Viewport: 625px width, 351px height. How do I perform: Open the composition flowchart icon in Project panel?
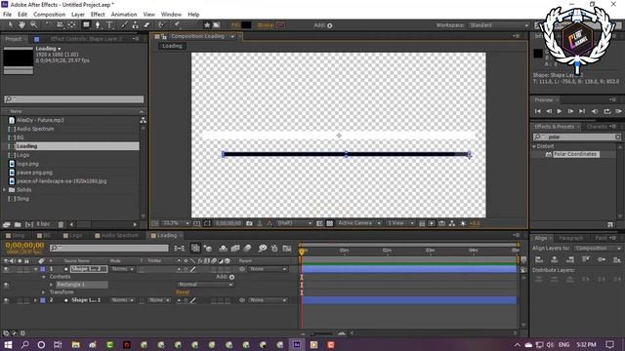click(144, 120)
